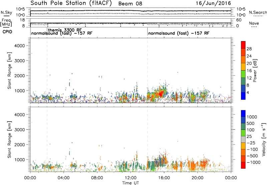Click the 'South Pole Station (fitACF)' title

[x=71, y=3]
